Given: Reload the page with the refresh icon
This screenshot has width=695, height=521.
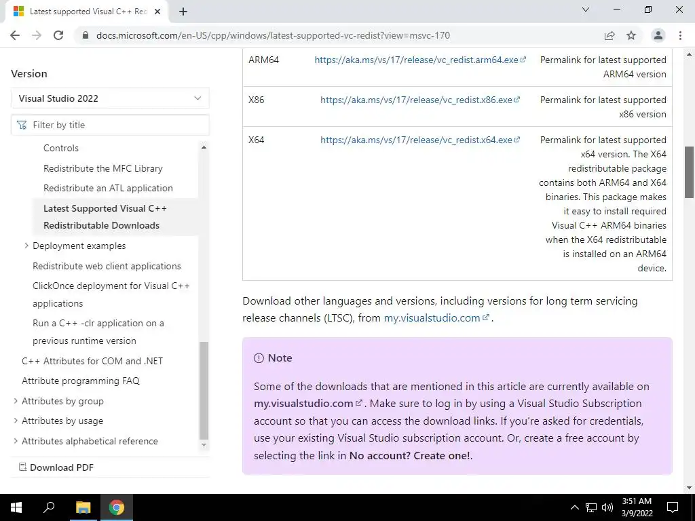Looking at the screenshot, I should [x=58, y=35].
